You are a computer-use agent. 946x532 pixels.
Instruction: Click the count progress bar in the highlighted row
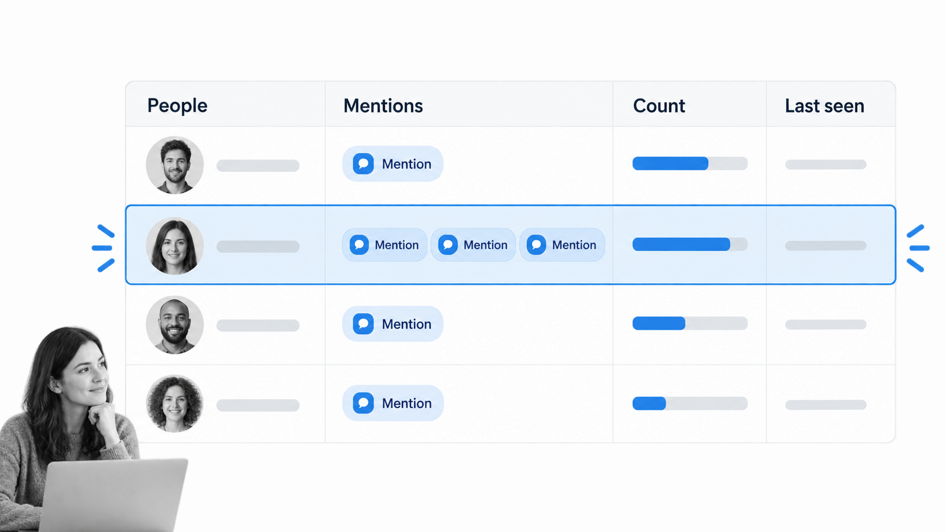[690, 244]
